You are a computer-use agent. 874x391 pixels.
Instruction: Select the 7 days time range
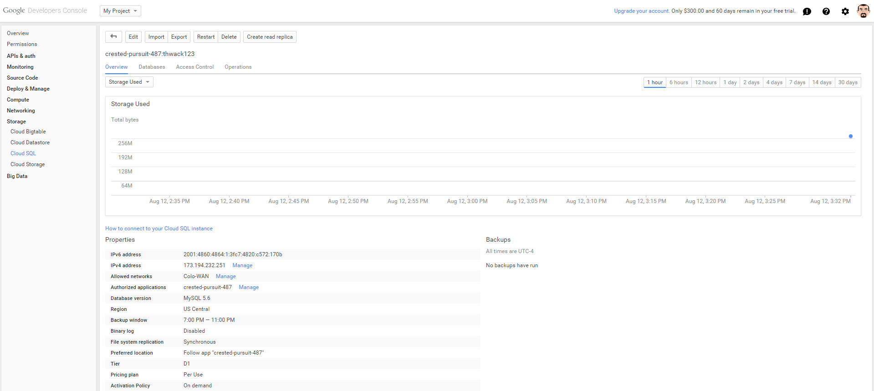point(797,82)
